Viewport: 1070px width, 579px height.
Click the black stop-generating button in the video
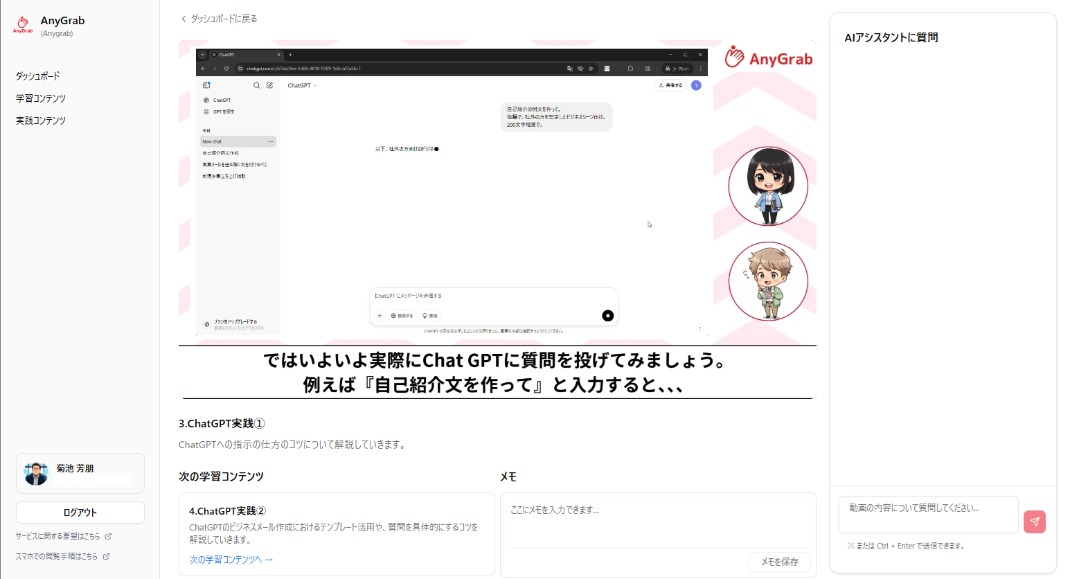coord(608,316)
